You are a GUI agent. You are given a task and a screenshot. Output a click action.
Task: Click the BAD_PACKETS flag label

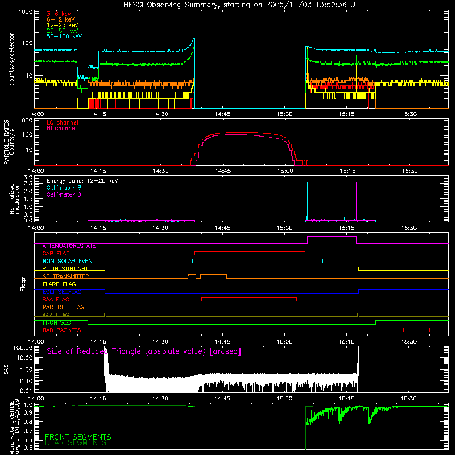62,330
